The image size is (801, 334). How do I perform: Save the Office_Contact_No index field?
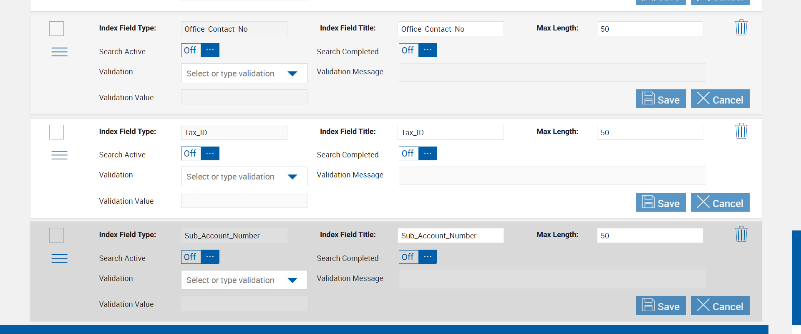coord(660,99)
